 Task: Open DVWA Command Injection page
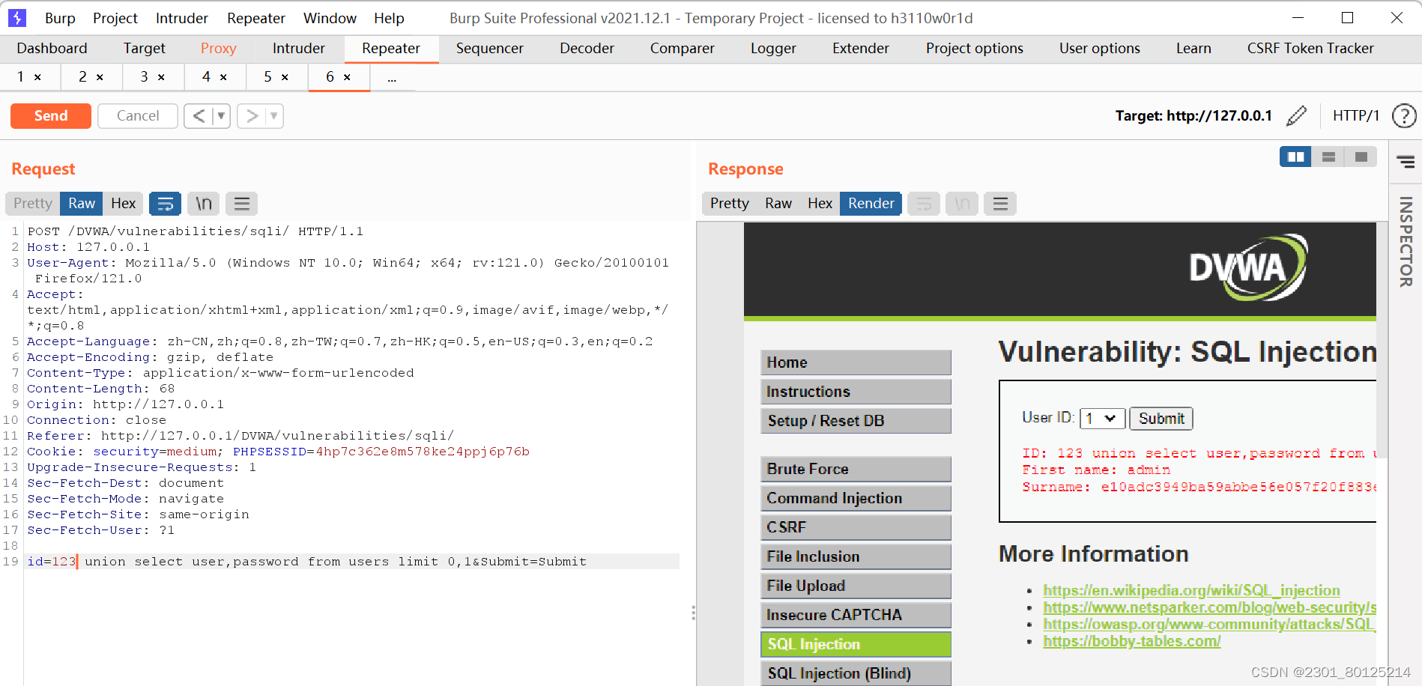coord(856,498)
